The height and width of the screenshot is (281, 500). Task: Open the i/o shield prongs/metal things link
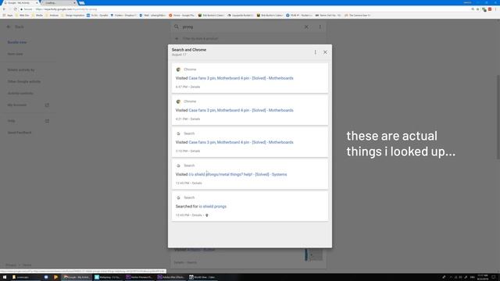coord(237,175)
